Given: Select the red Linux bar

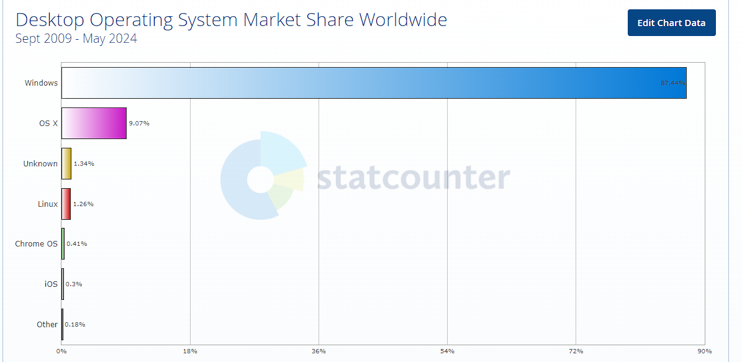Looking at the screenshot, I should (x=66, y=204).
